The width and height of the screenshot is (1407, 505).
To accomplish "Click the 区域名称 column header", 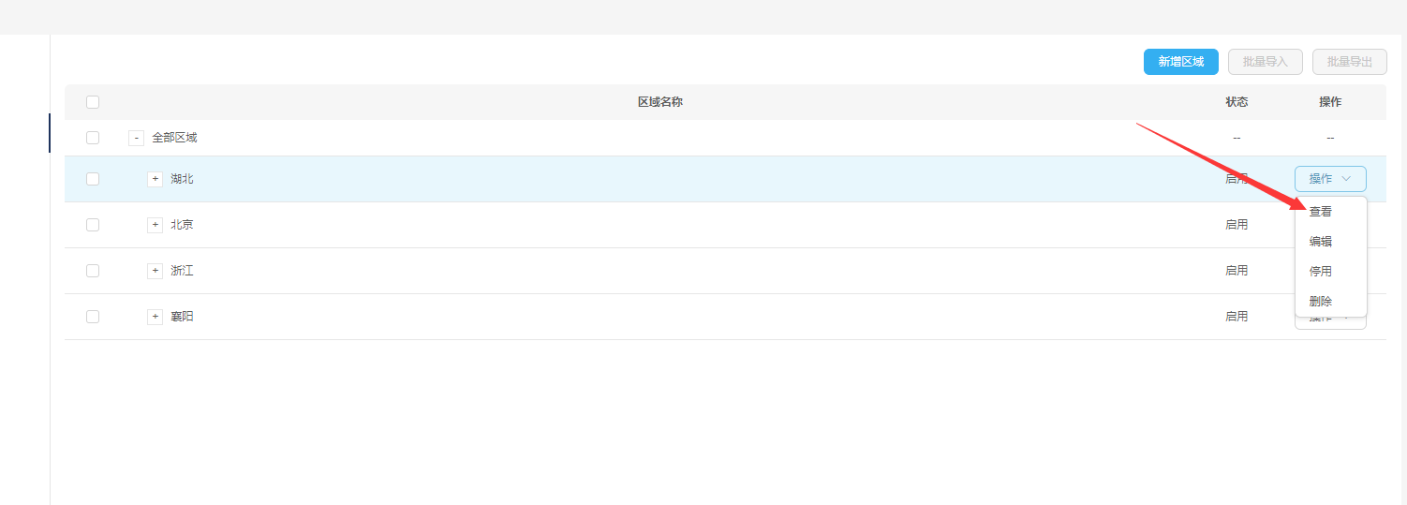I will coord(660,102).
